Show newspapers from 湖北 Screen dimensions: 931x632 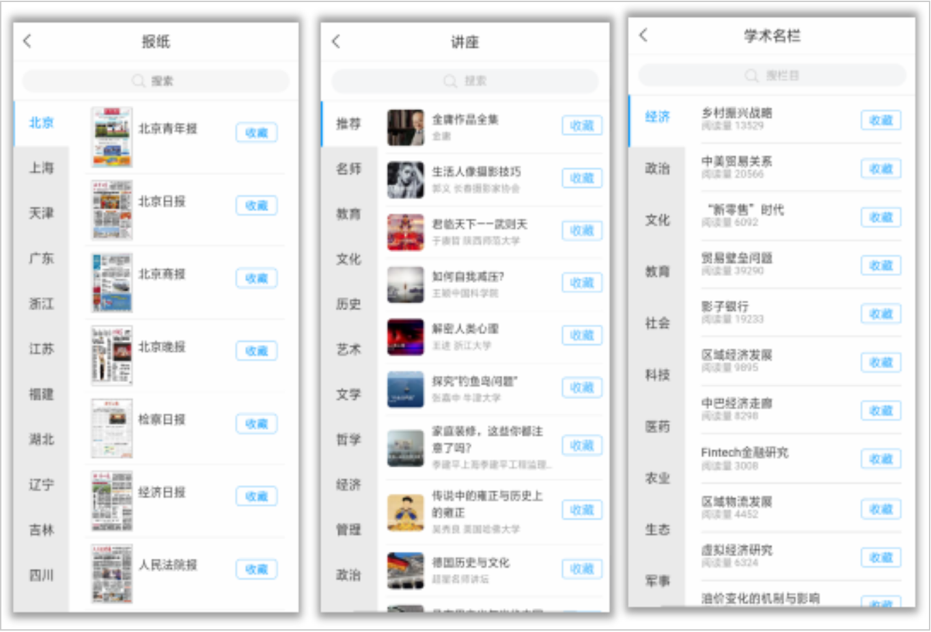pyautogui.click(x=41, y=439)
